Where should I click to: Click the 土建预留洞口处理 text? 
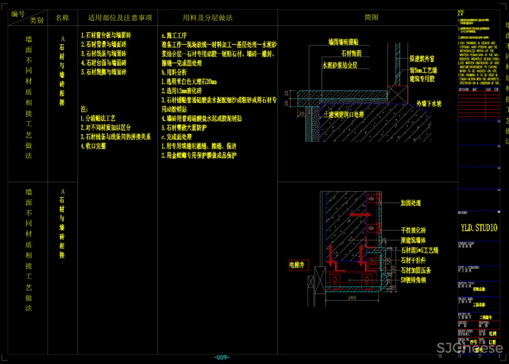click(x=344, y=115)
